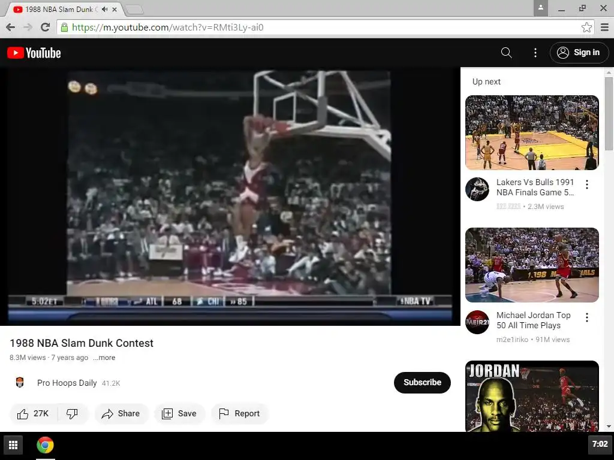This screenshot has width=614, height=460.
Task: Save the video to a playlist
Action: 179,413
